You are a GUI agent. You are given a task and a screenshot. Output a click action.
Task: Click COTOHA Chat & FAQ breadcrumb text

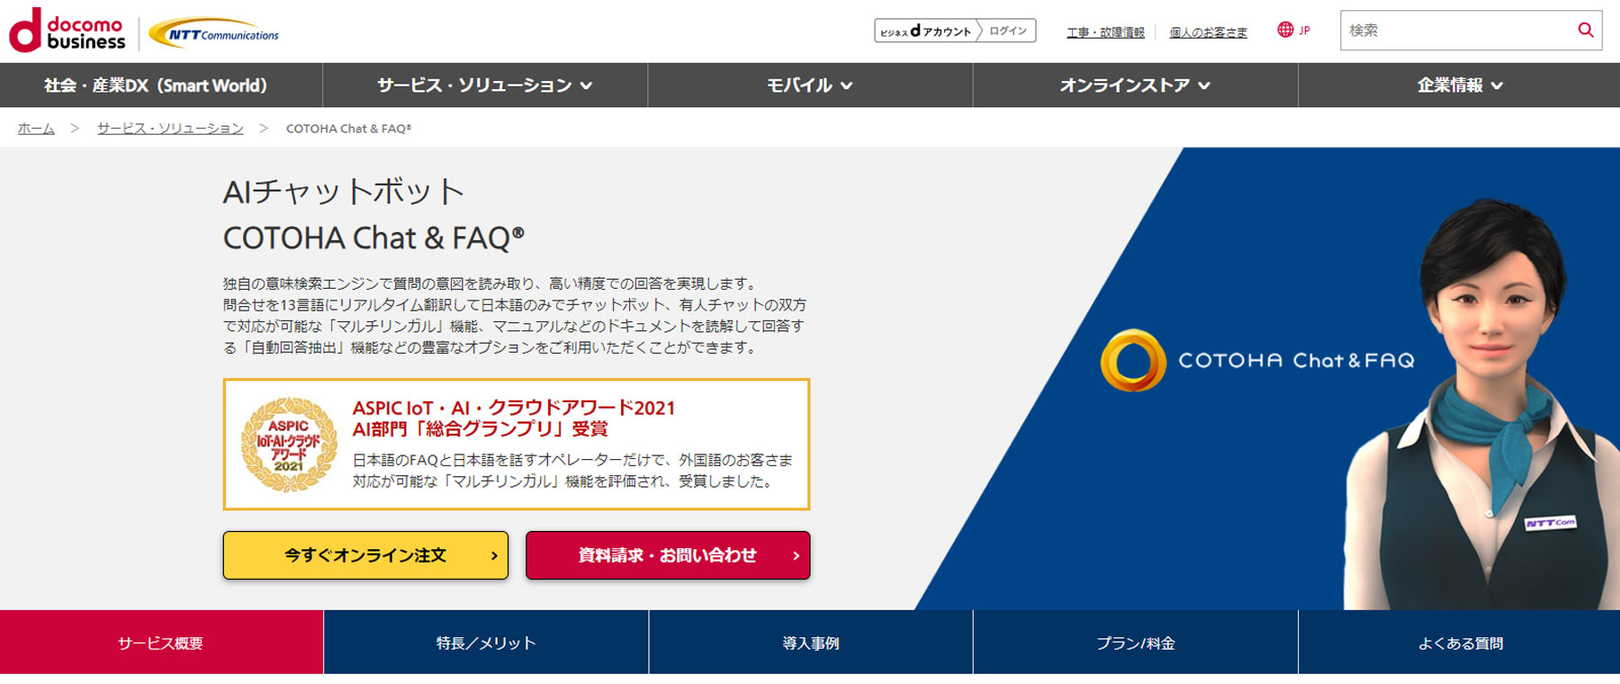pos(348,129)
